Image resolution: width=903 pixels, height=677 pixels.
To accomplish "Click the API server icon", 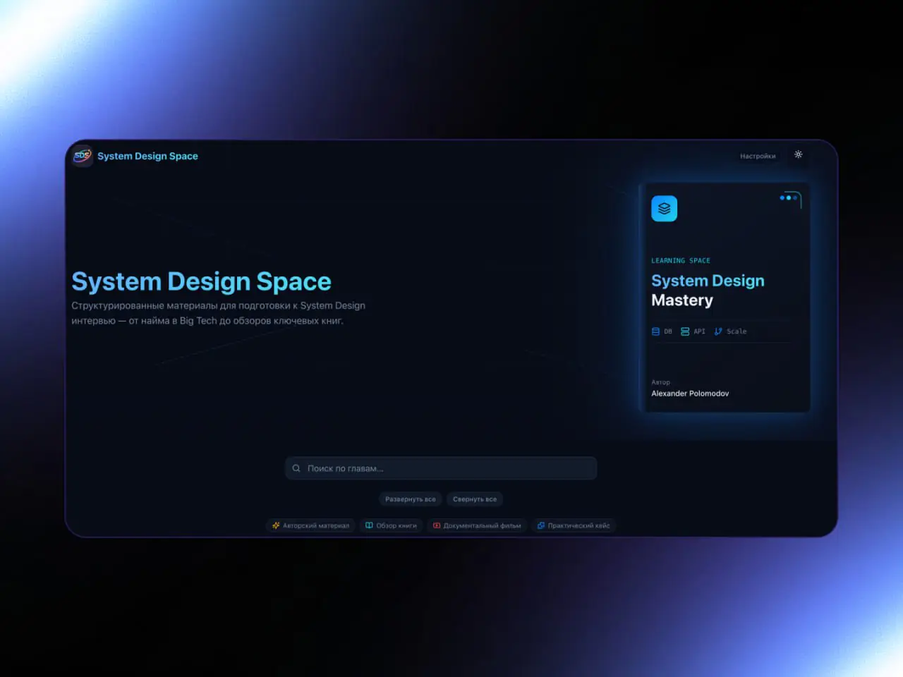I will (685, 331).
